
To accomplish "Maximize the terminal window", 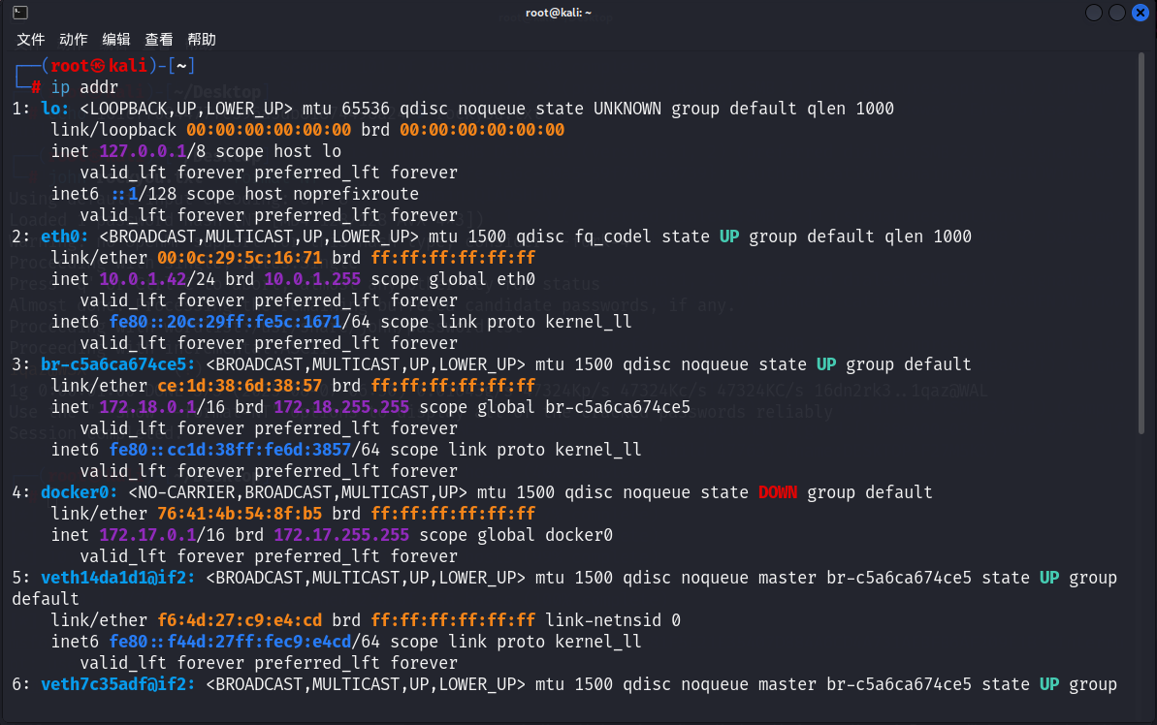I will coord(1117,14).
